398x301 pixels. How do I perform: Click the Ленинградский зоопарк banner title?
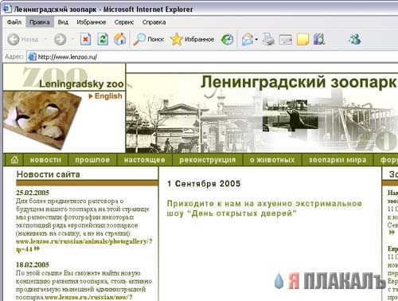[298, 82]
